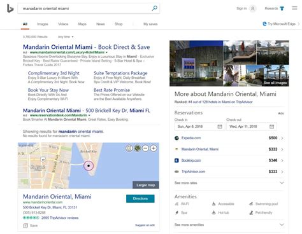This screenshot has height=234, width=302.
Task: Open the hamburger menu
Action: point(294,8)
